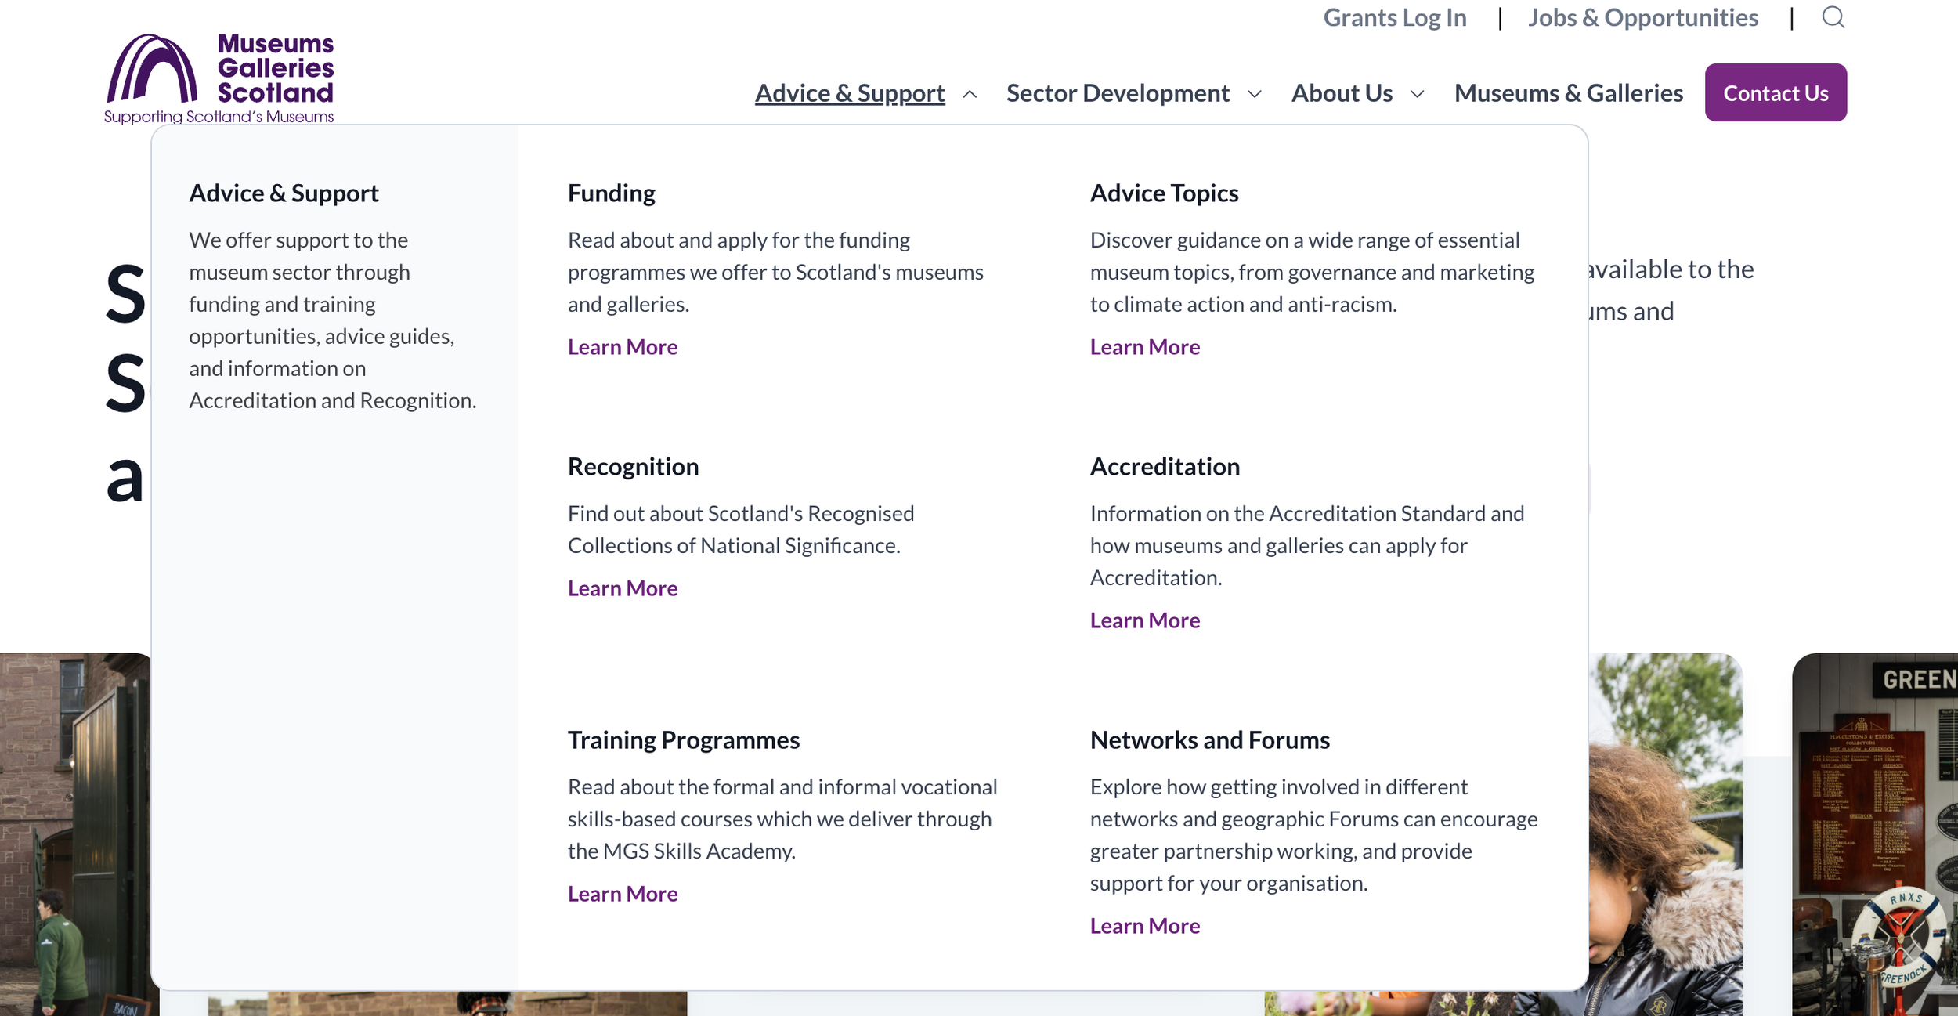This screenshot has height=1016, width=1958.
Task: Expand the Sector Development chevron
Action: pyautogui.click(x=1255, y=94)
